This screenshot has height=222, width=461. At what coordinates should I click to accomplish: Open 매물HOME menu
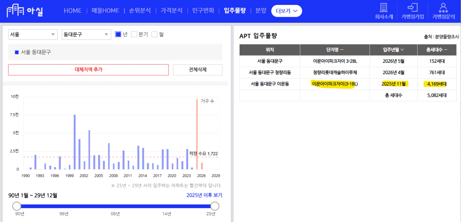(106, 11)
